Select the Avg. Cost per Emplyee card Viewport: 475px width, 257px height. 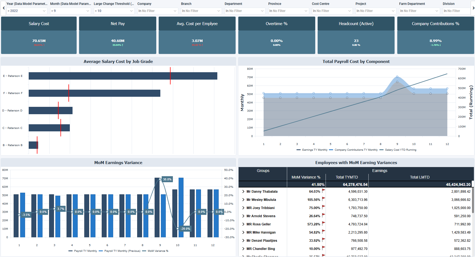197,35
